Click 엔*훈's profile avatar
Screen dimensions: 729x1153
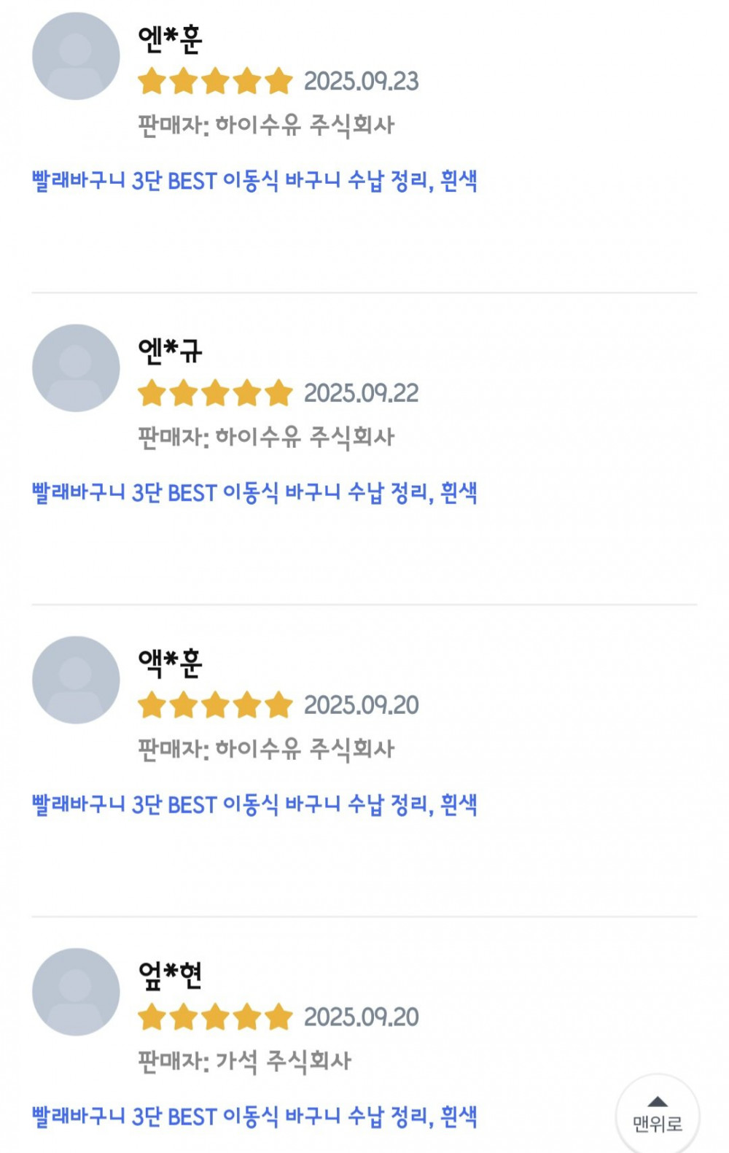tap(76, 56)
